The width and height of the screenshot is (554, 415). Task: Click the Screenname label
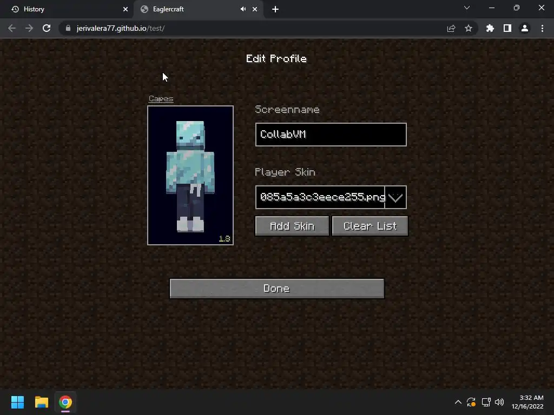[287, 109]
